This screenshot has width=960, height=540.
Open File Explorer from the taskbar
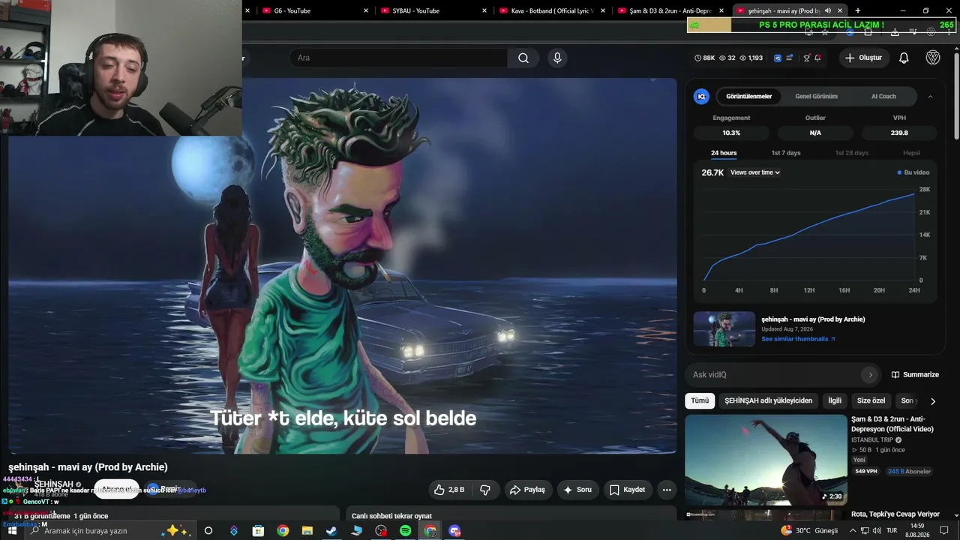point(307,531)
